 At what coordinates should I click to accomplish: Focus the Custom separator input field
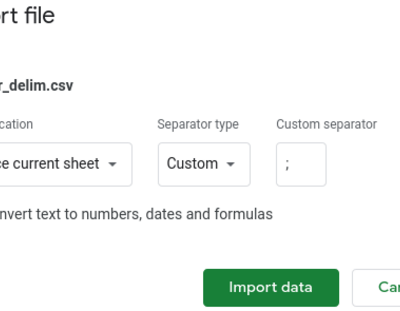tap(301, 164)
